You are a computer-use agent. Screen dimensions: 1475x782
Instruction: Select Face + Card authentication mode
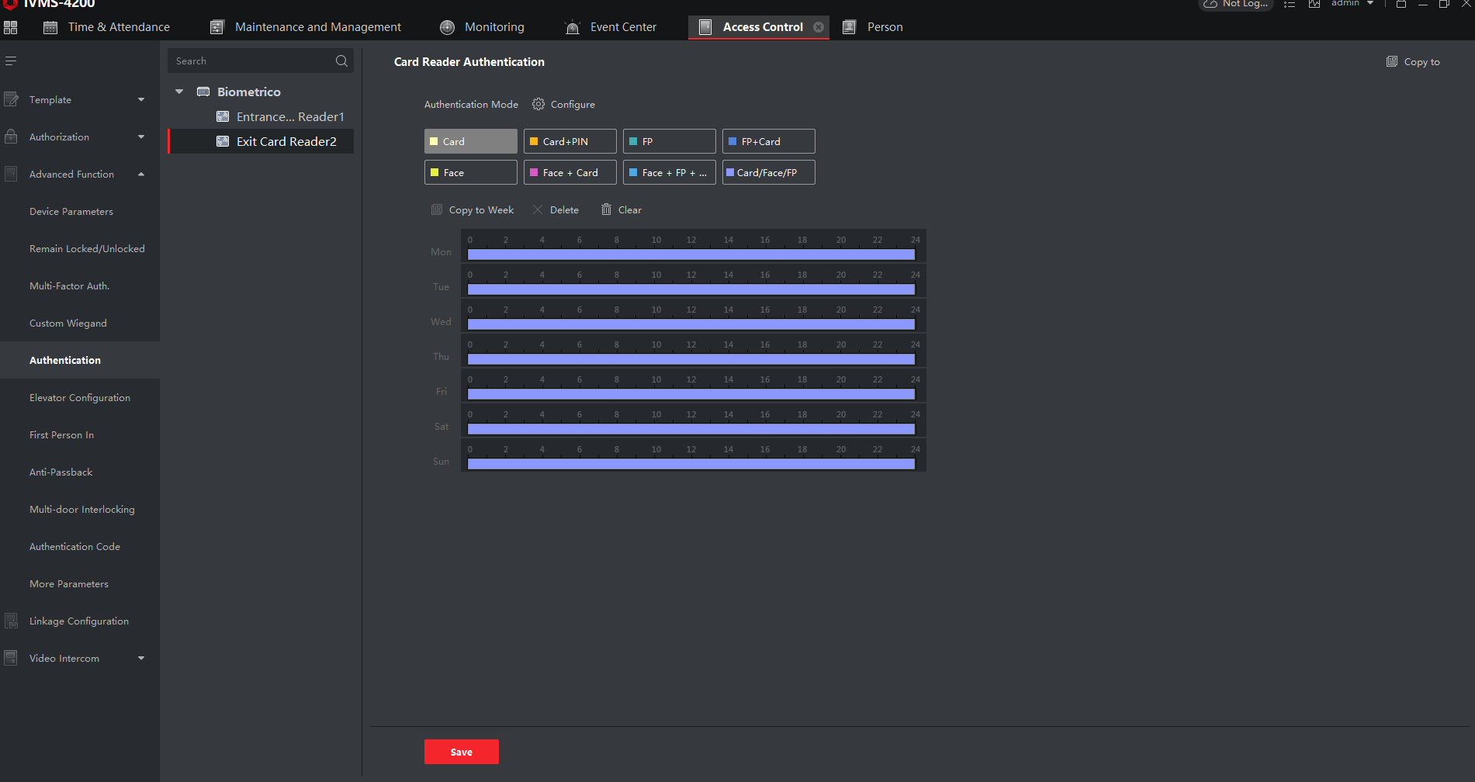pos(570,172)
